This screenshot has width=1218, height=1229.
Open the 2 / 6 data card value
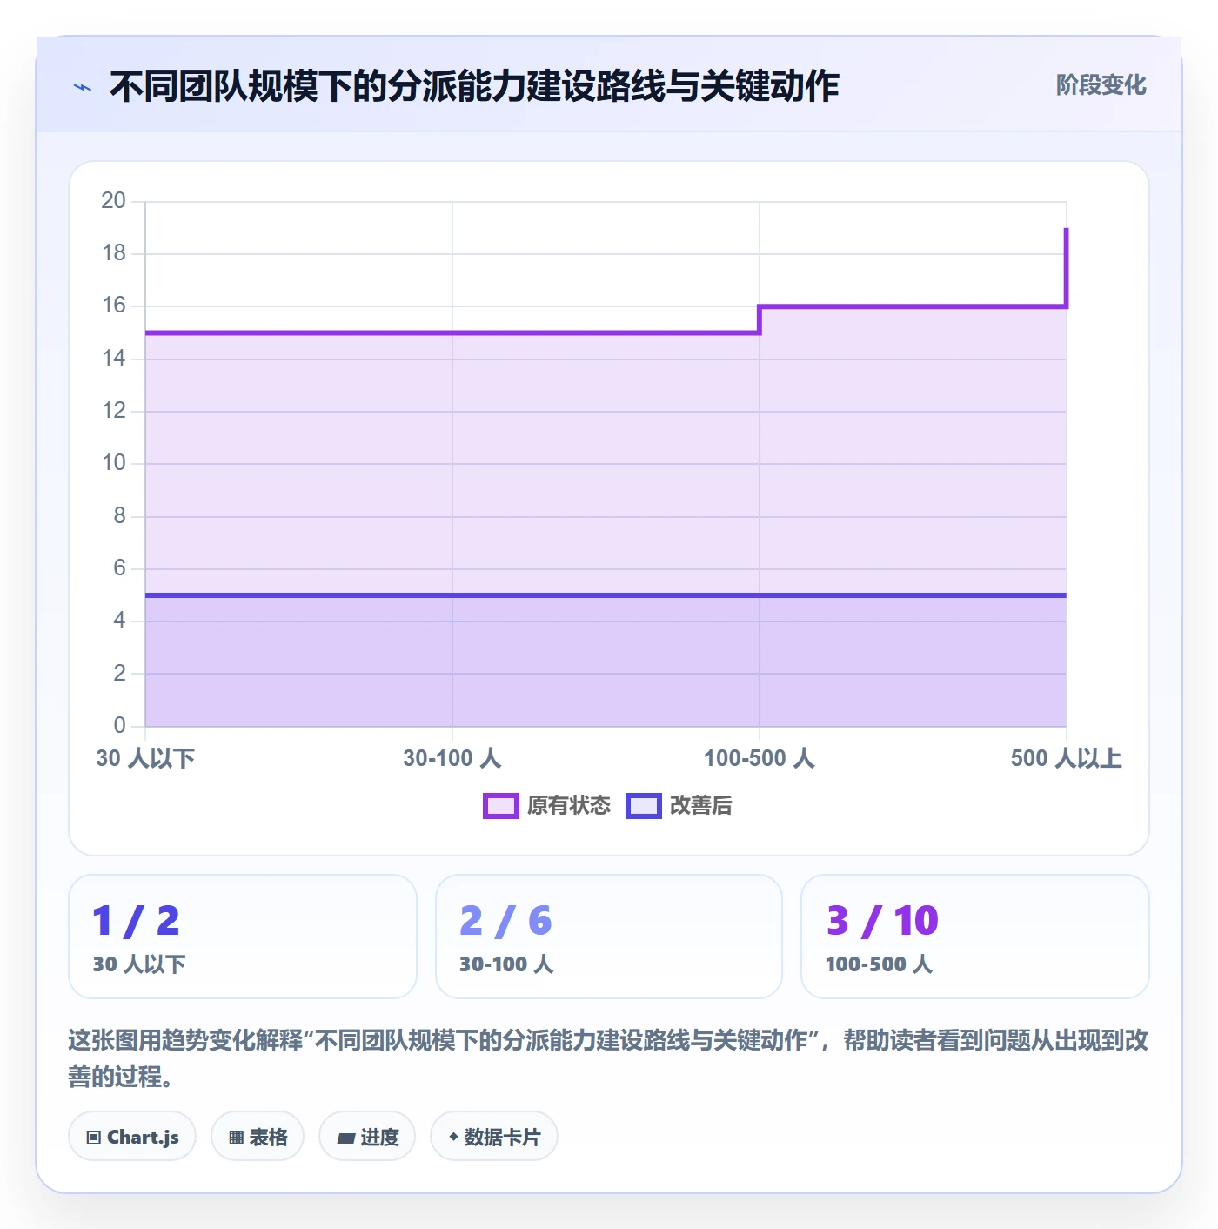click(505, 921)
